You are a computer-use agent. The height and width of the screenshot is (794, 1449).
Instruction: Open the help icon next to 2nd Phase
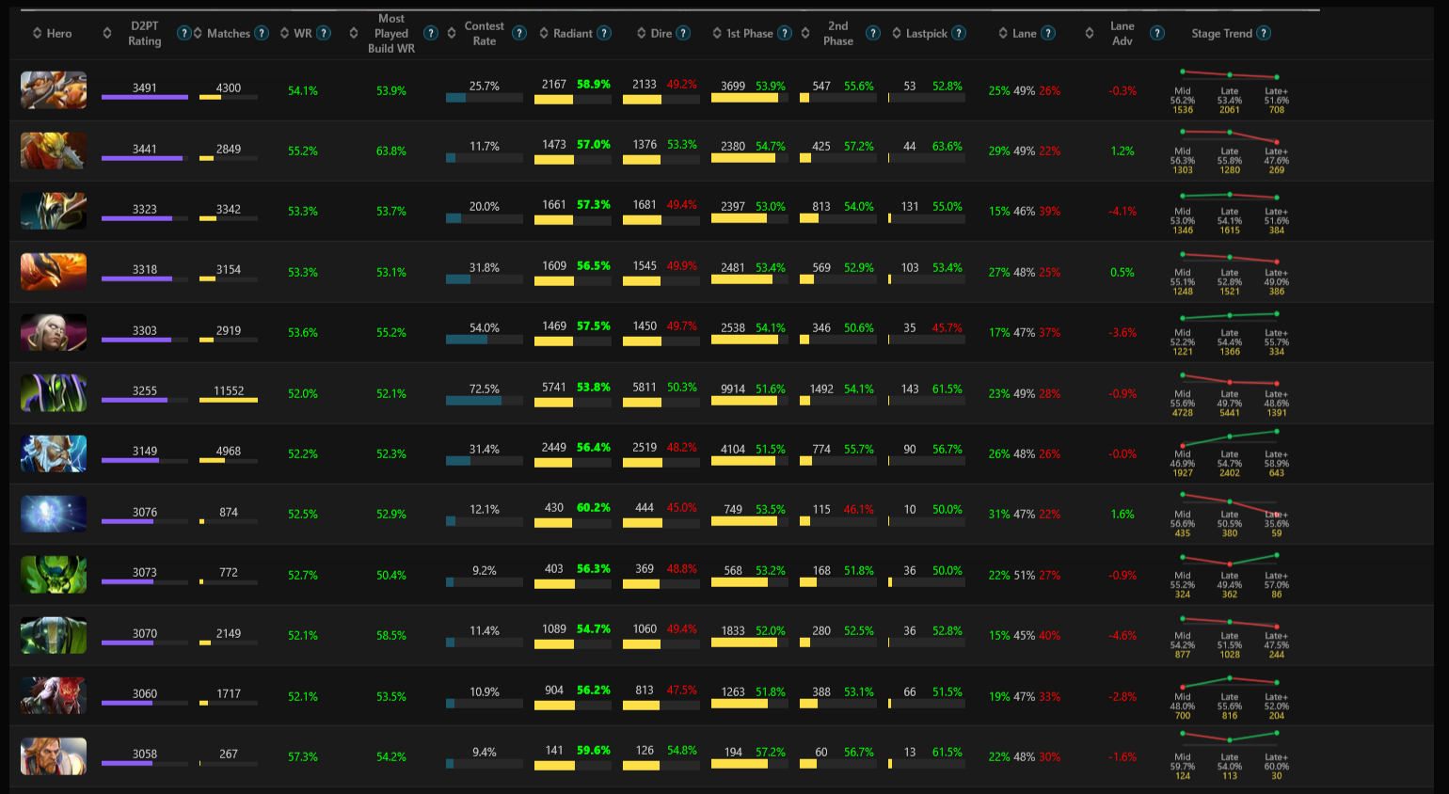[873, 33]
